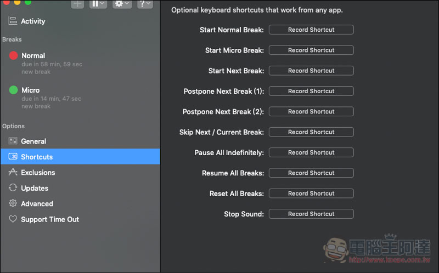Select the General options icon
This screenshot has height=273, width=439.
click(13, 141)
